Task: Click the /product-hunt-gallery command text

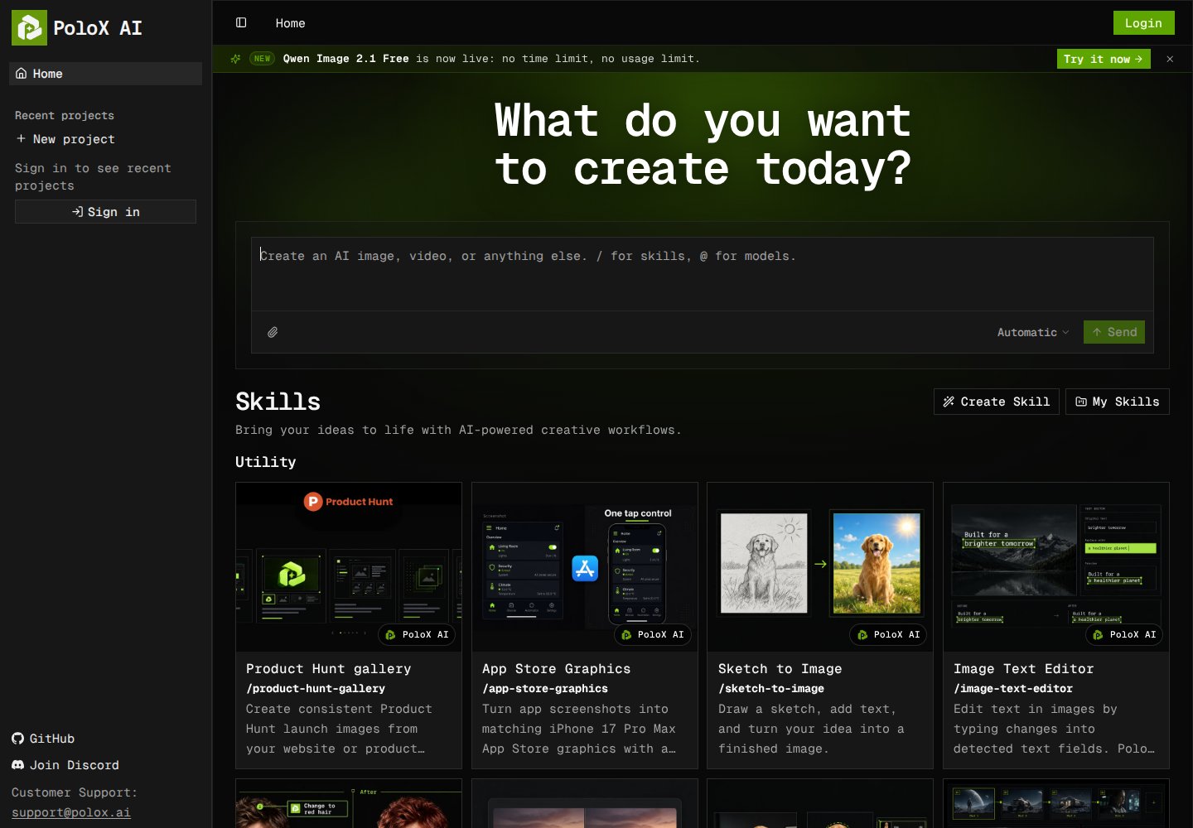Action: coord(316,689)
